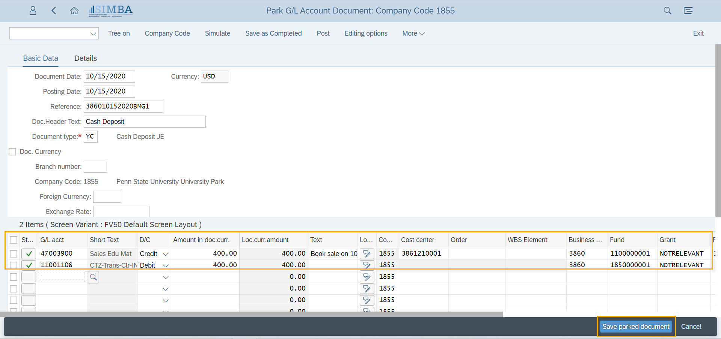Click the Grant column header

pos(684,240)
